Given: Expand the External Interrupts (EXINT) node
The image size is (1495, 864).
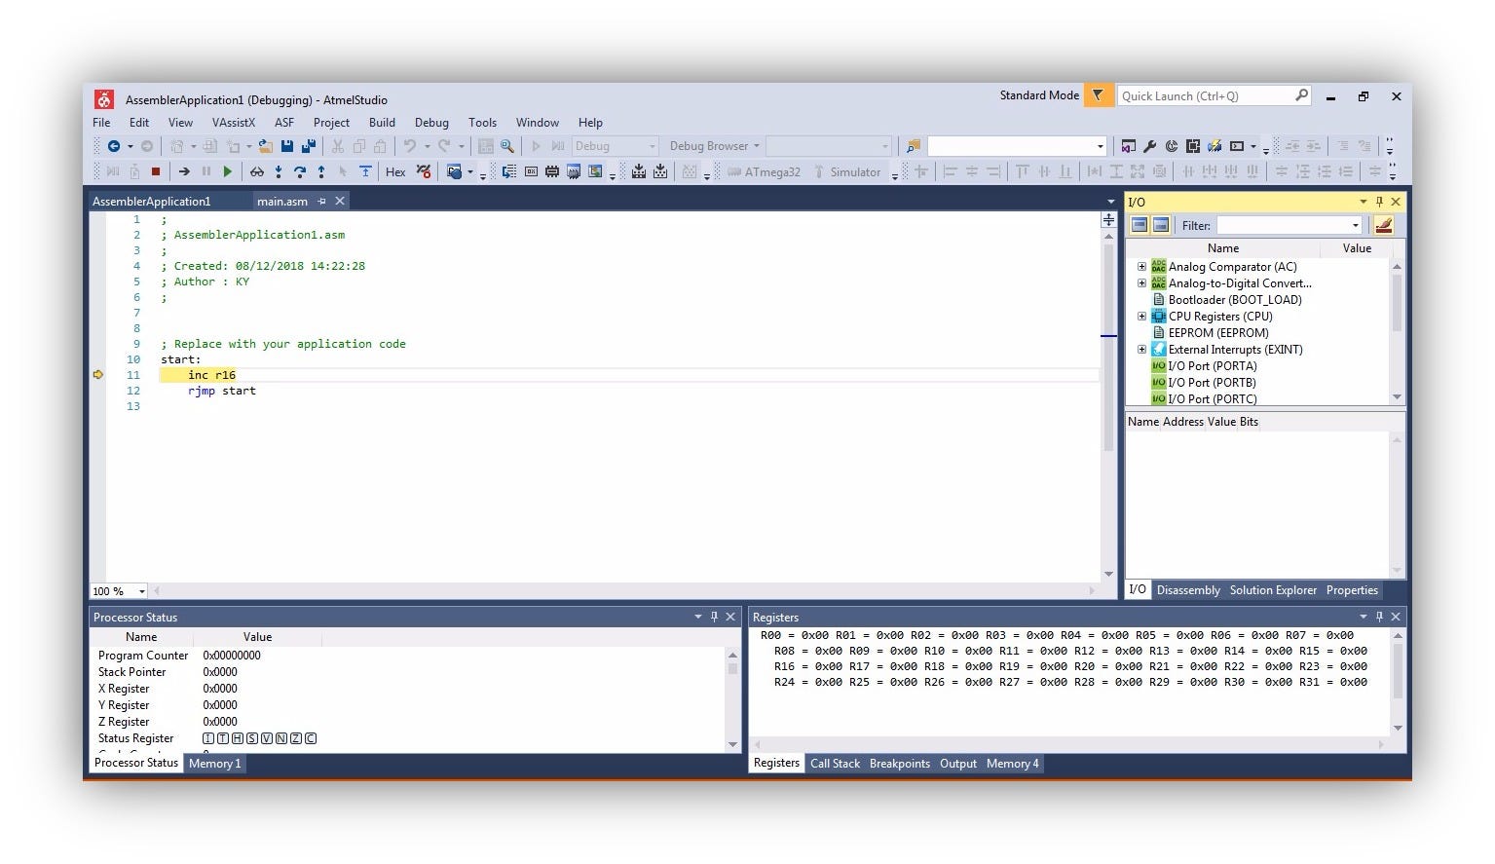Looking at the screenshot, I should [1141, 349].
